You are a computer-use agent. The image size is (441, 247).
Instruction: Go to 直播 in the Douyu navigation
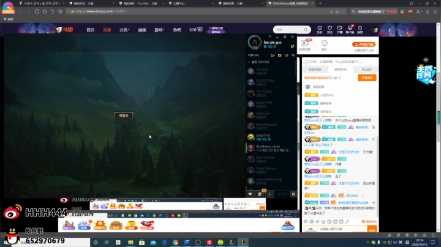107,30
